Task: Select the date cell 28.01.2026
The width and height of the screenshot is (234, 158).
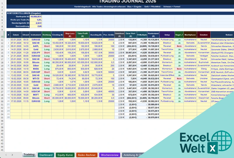Action: coord(16,62)
